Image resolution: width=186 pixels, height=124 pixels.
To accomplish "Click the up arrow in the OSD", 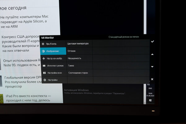I will pos(152,54).
